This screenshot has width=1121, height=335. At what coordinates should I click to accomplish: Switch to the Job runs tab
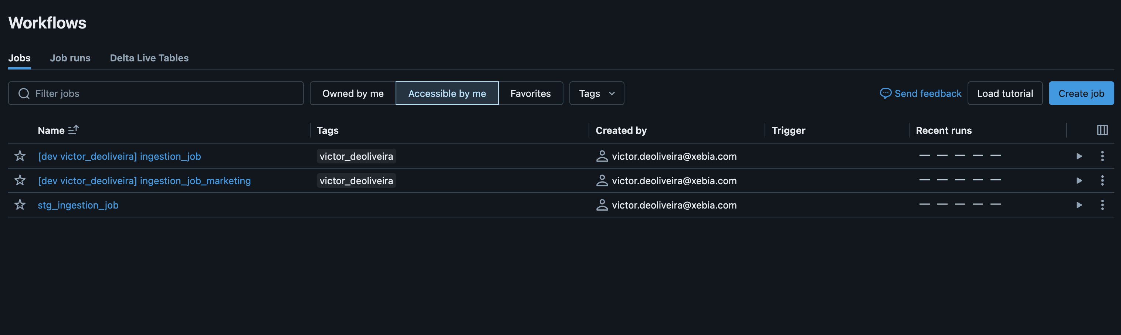[70, 58]
